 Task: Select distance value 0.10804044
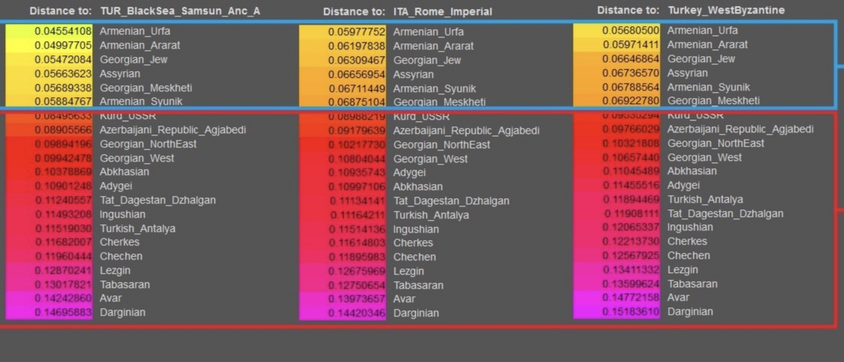[x=357, y=159]
